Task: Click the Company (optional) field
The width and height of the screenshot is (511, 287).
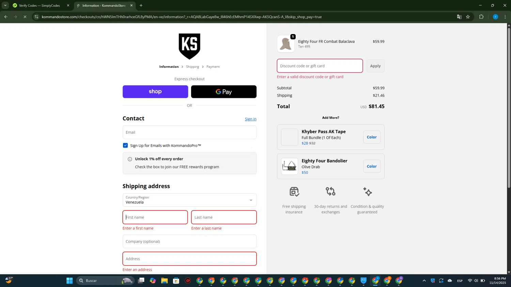Action: (x=189, y=241)
